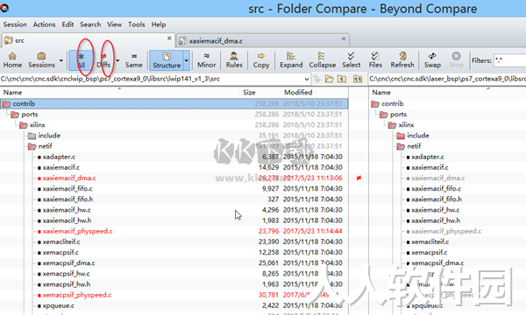Select right xemacliteif.c file
Image resolution: width=526 pixels, height=315 pixels.
coord(430,241)
